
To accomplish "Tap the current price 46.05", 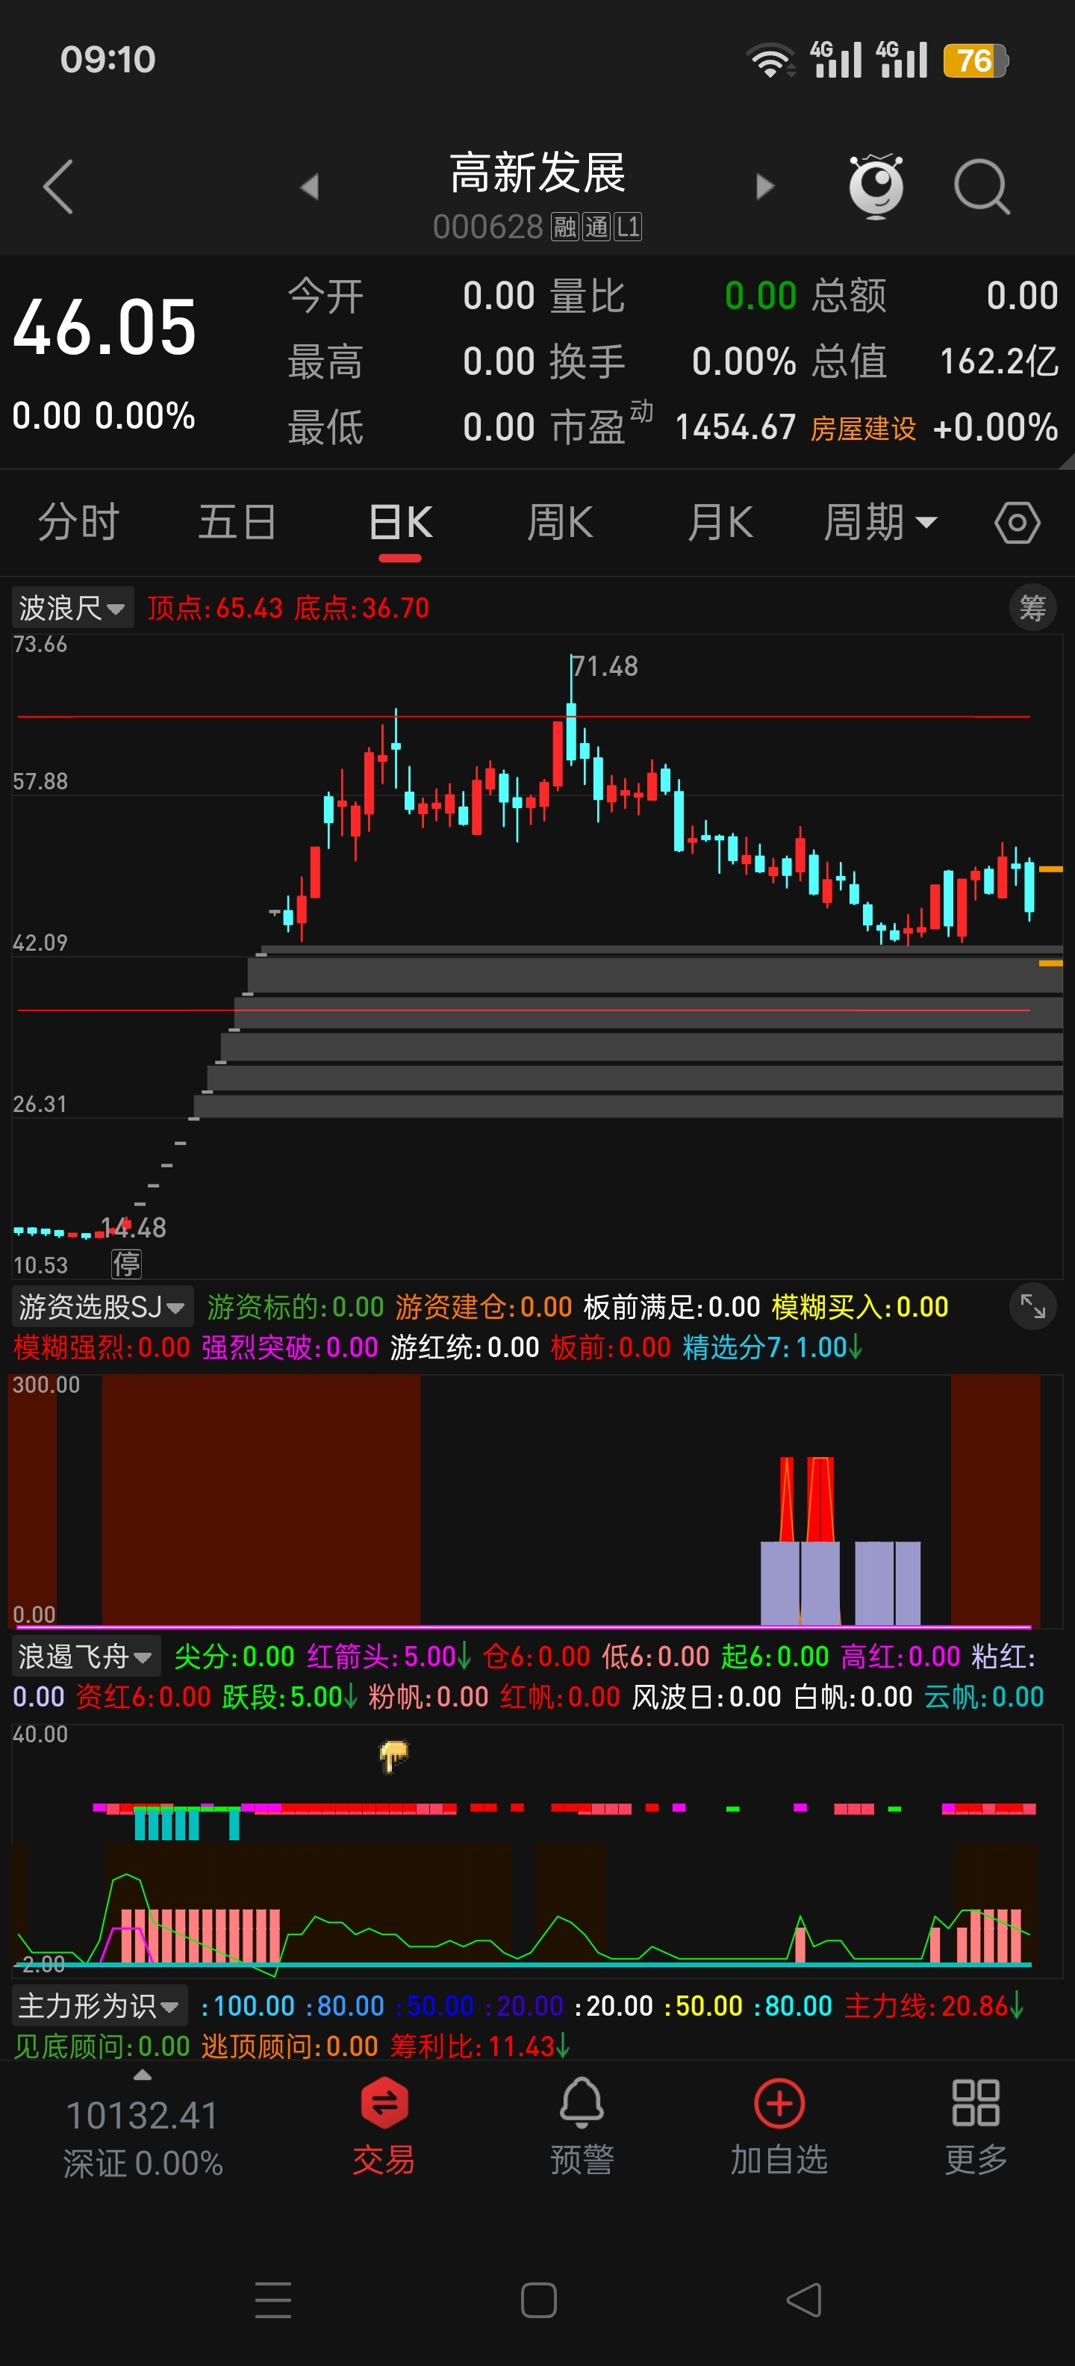I will (x=105, y=327).
